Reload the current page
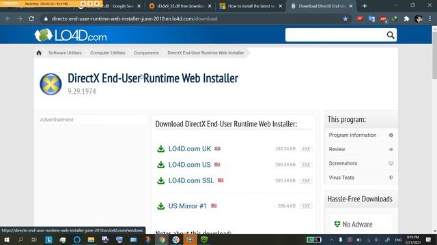437x245 pixels. coord(31,19)
